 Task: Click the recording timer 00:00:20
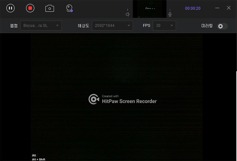tap(193, 9)
